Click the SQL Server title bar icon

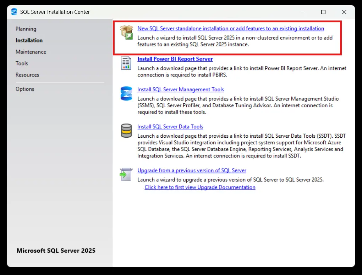pyautogui.click(x=14, y=12)
